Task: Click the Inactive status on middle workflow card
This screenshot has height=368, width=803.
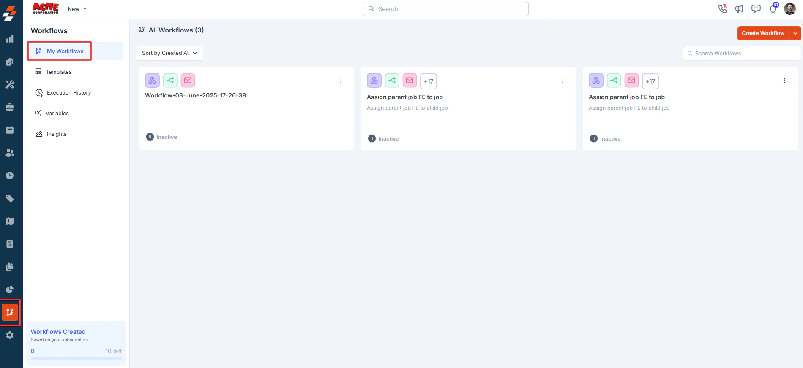Action: click(x=384, y=138)
